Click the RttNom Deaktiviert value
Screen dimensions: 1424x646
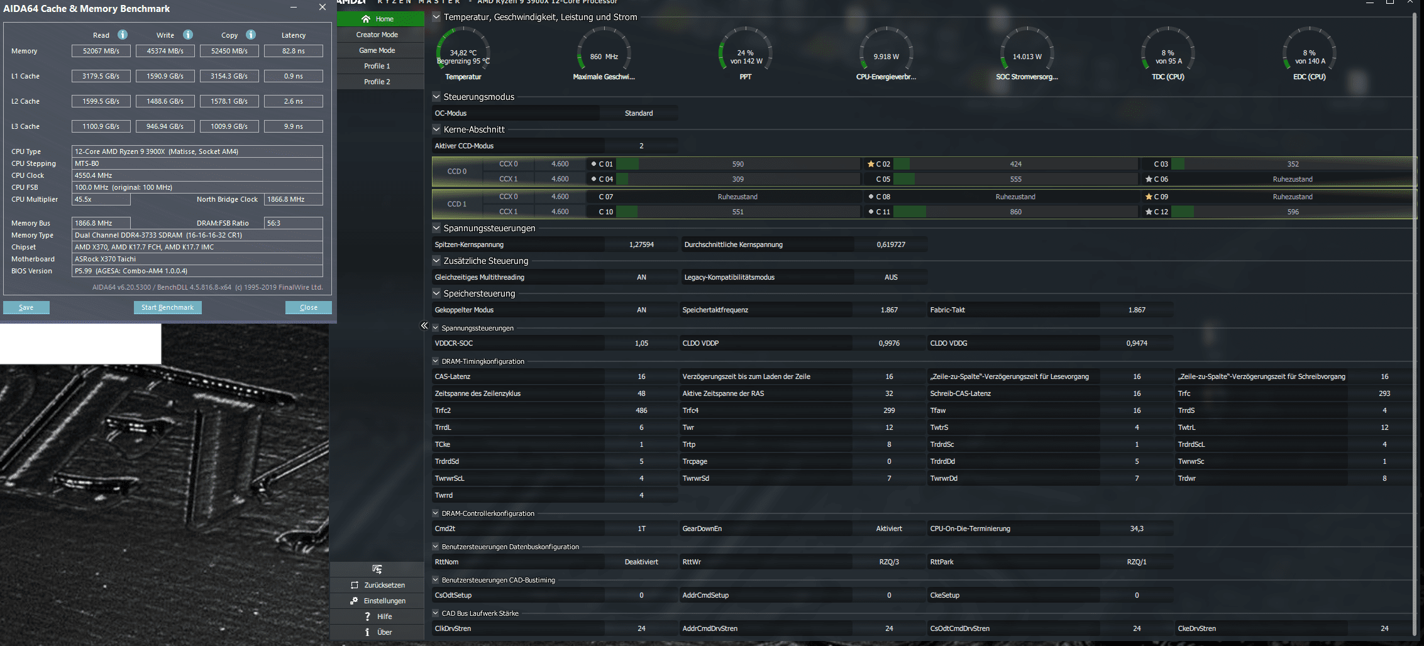641,562
